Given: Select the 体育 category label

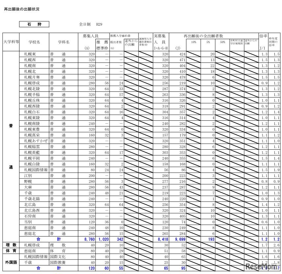Looking at the screenshot, I should coord(11,251).
